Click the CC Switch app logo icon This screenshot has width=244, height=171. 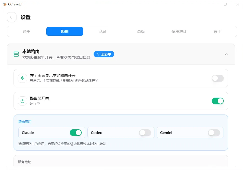5,4
